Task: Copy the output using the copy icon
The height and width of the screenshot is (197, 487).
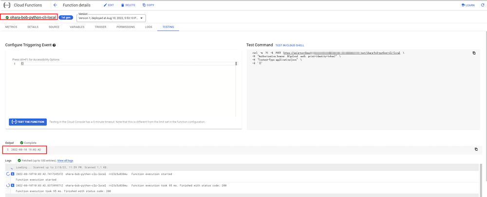Action: pos(476,149)
